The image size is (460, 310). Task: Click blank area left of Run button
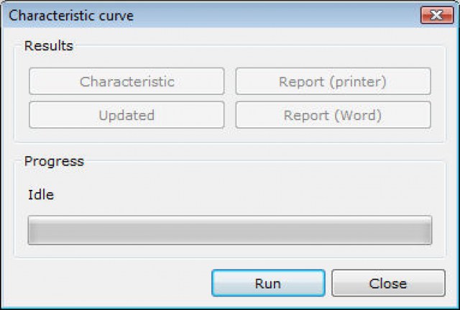click(x=108, y=283)
